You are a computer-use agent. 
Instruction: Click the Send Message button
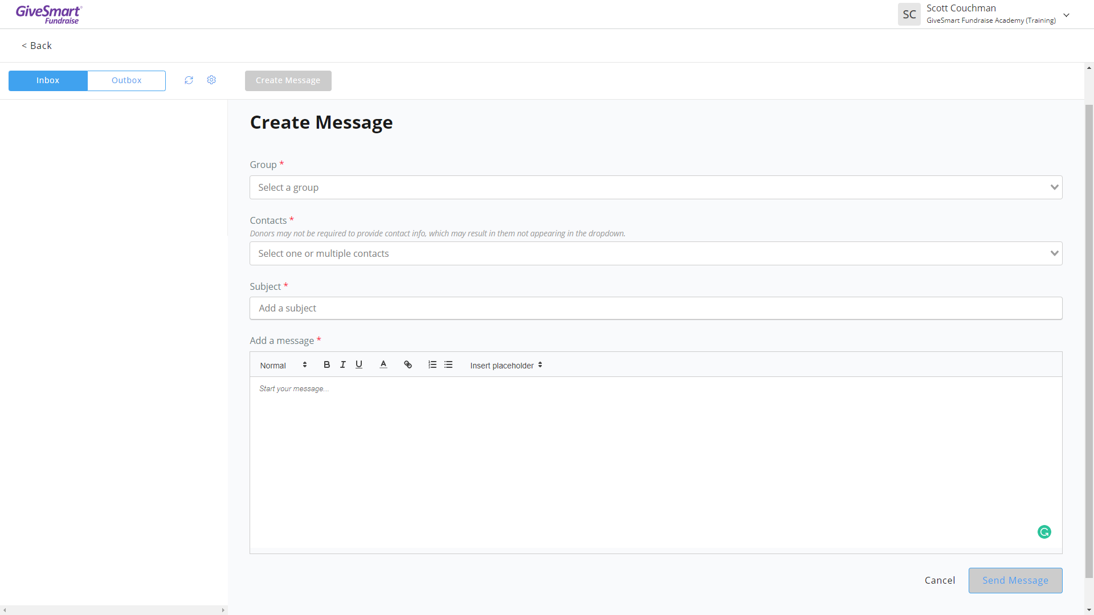[1015, 580]
